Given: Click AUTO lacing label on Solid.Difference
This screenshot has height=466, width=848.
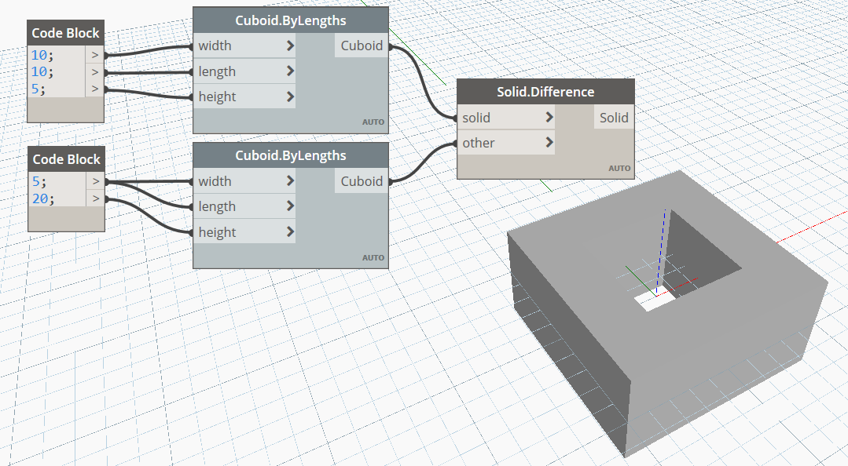Looking at the screenshot, I should [619, 169].
